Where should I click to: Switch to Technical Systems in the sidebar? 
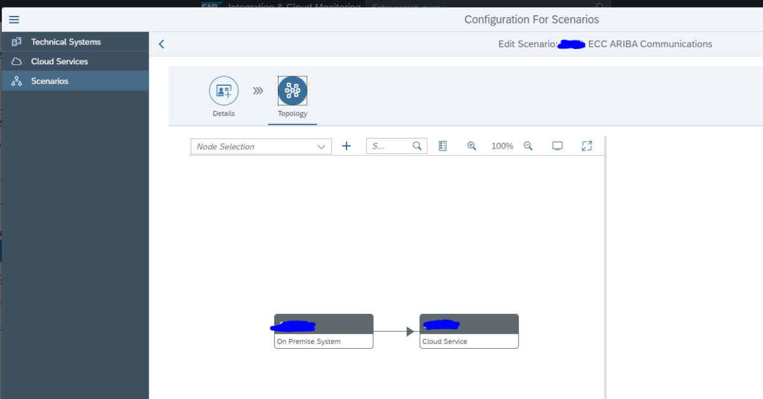[65, 41]
